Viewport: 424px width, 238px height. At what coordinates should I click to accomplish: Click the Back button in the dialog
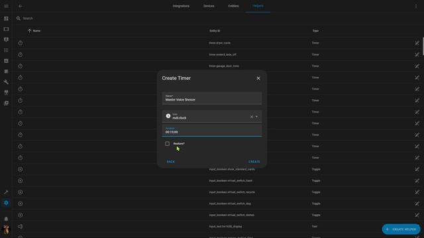coord(171,161)
